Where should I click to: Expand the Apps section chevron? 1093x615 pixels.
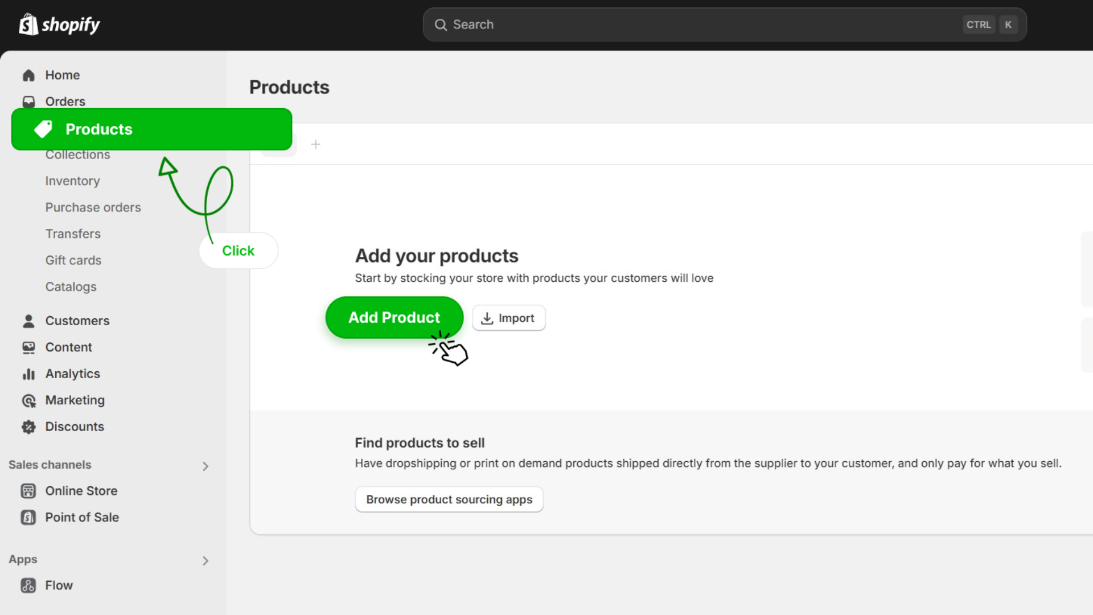point(206,561)
